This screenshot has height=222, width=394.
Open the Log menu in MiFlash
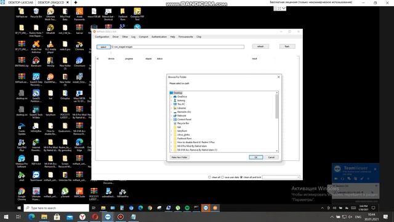[x=133, y=37]
